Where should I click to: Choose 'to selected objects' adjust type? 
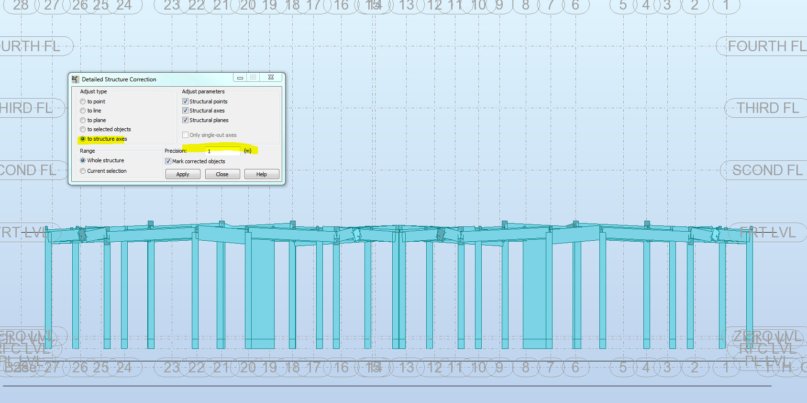83,129
